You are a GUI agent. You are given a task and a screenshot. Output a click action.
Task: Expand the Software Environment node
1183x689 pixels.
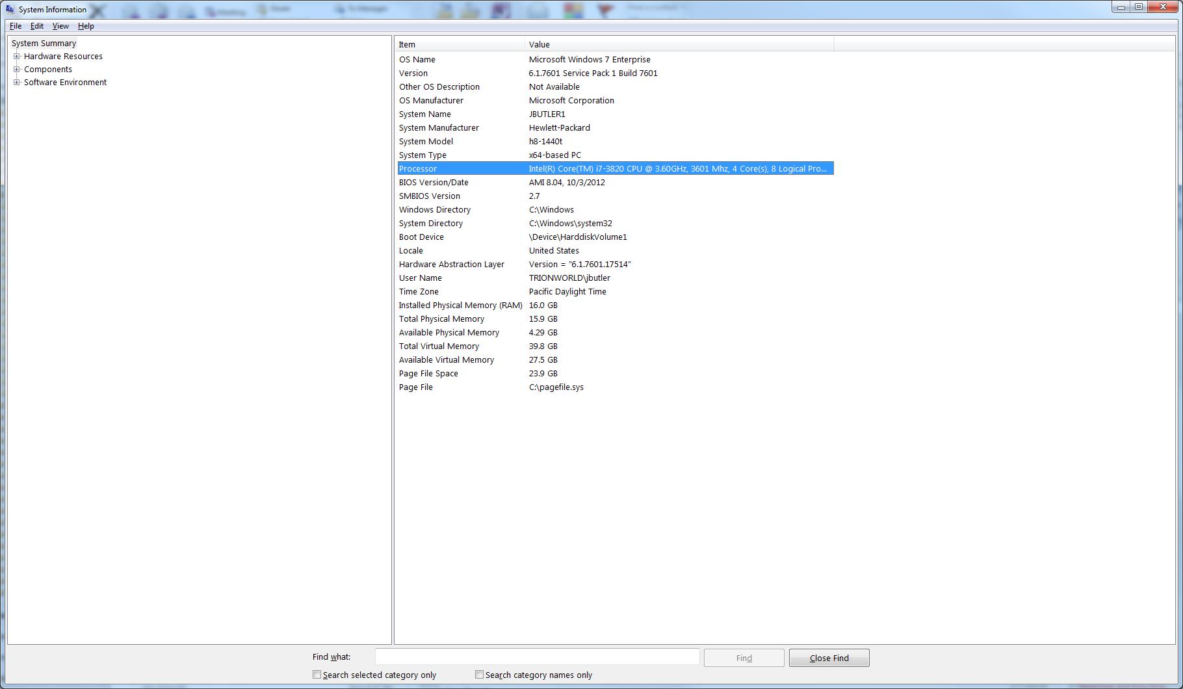coord(17,83)
